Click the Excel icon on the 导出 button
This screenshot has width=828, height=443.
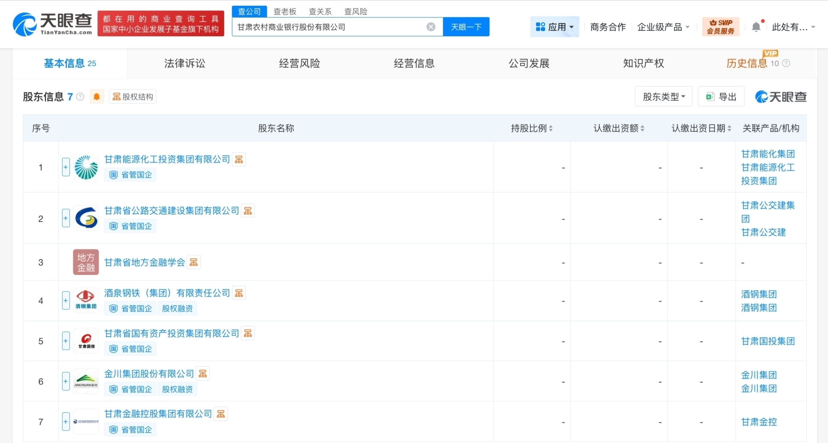(x=709, y=96)
